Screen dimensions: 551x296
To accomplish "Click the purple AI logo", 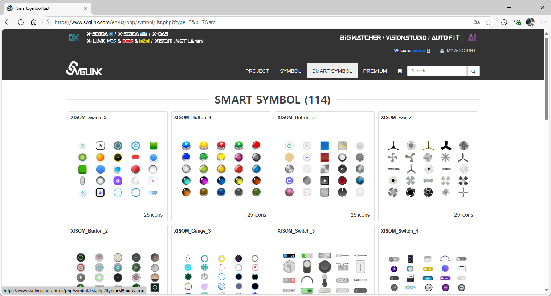I will click(x=472, y=38).
